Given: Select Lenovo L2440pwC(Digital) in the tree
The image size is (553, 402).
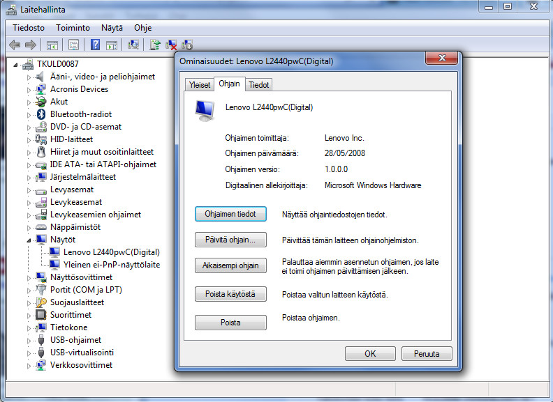Looking at the screenshot, I should point(112,252).
